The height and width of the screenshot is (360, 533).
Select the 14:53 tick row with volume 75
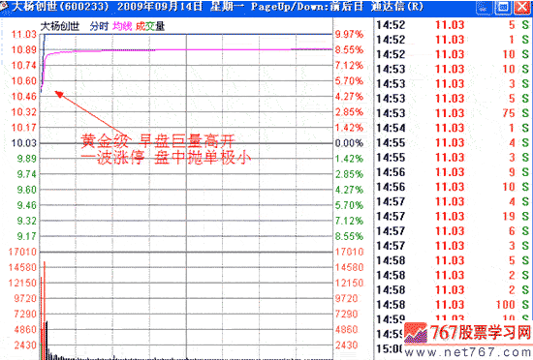pyautogui.click(x=453, y=113)
